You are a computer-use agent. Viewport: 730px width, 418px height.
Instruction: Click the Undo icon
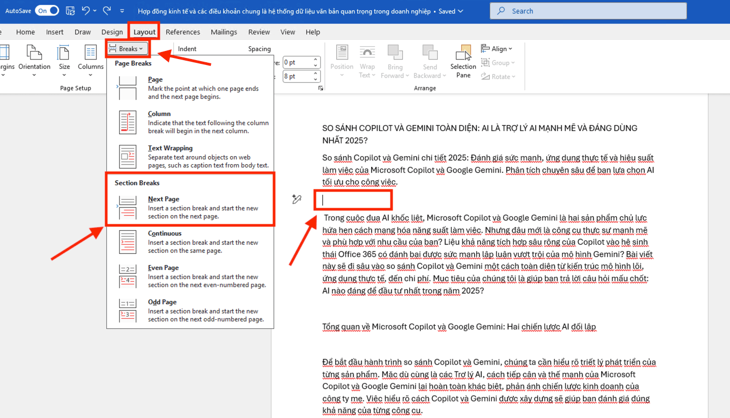coord(86,11)
